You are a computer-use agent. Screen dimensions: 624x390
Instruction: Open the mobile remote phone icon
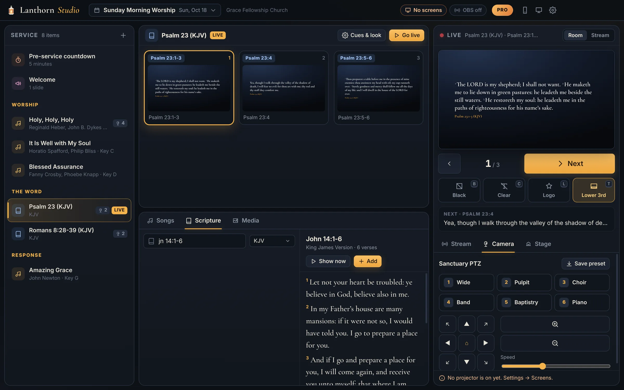525,10
